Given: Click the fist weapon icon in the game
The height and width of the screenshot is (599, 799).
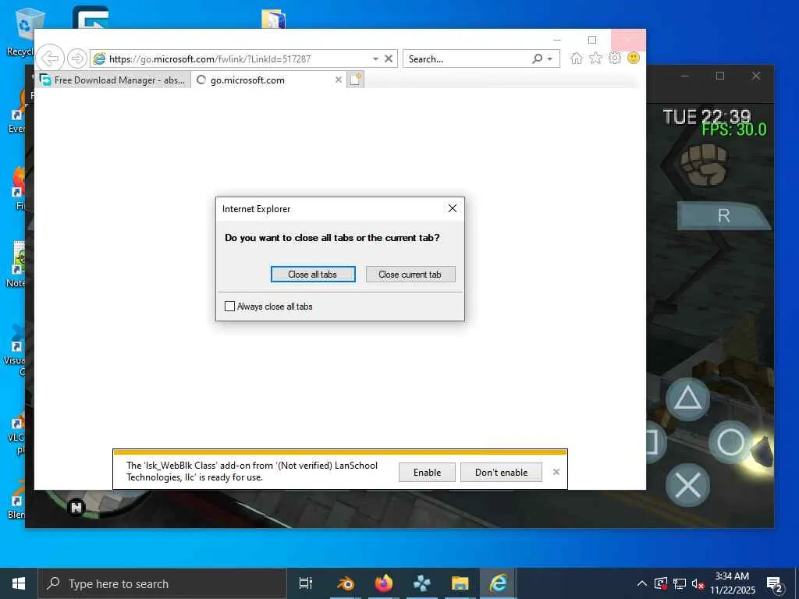Looking at the screenshot, I should 705,165.
